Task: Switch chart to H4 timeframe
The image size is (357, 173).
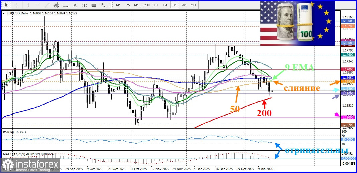Action: point(165,5)
